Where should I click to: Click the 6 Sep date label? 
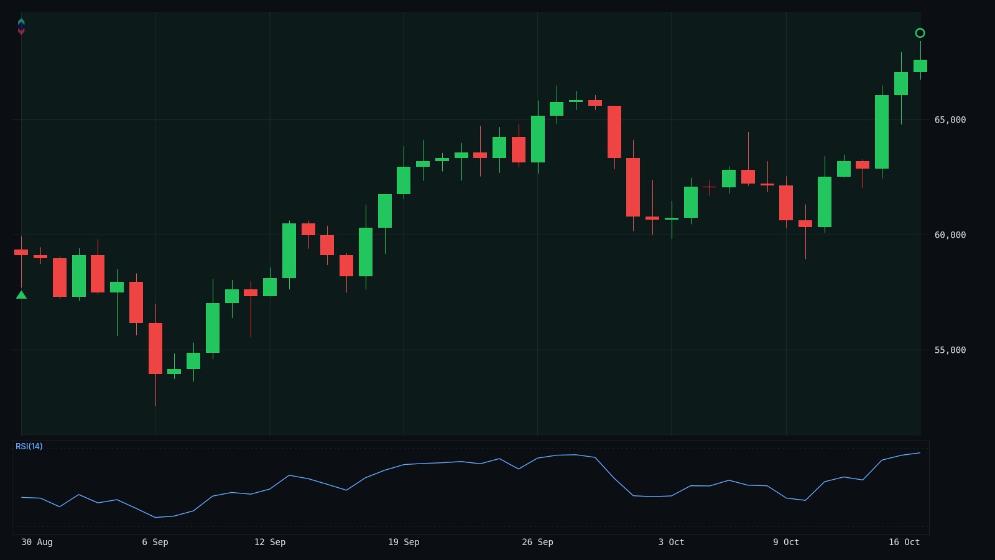[x=155, y=542]
